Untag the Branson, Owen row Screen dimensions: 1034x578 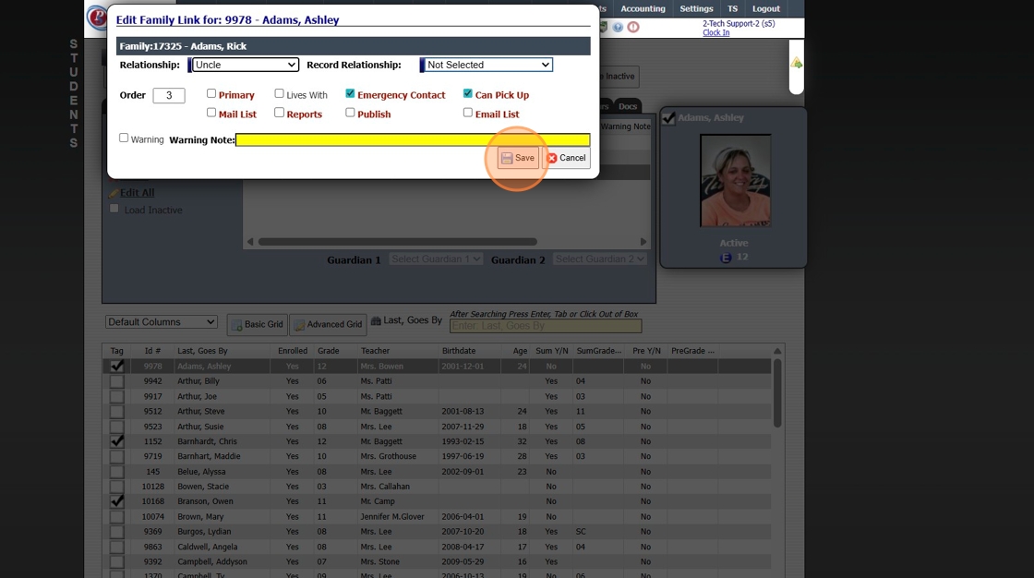click(x=116, y=500)
